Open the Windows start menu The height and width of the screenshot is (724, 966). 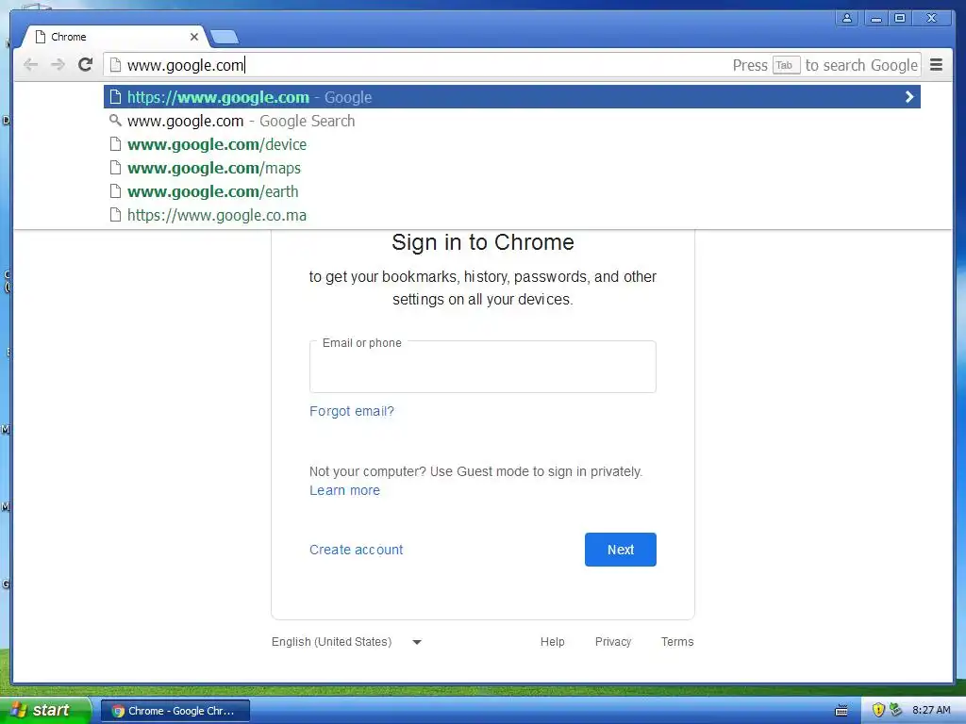44,711
